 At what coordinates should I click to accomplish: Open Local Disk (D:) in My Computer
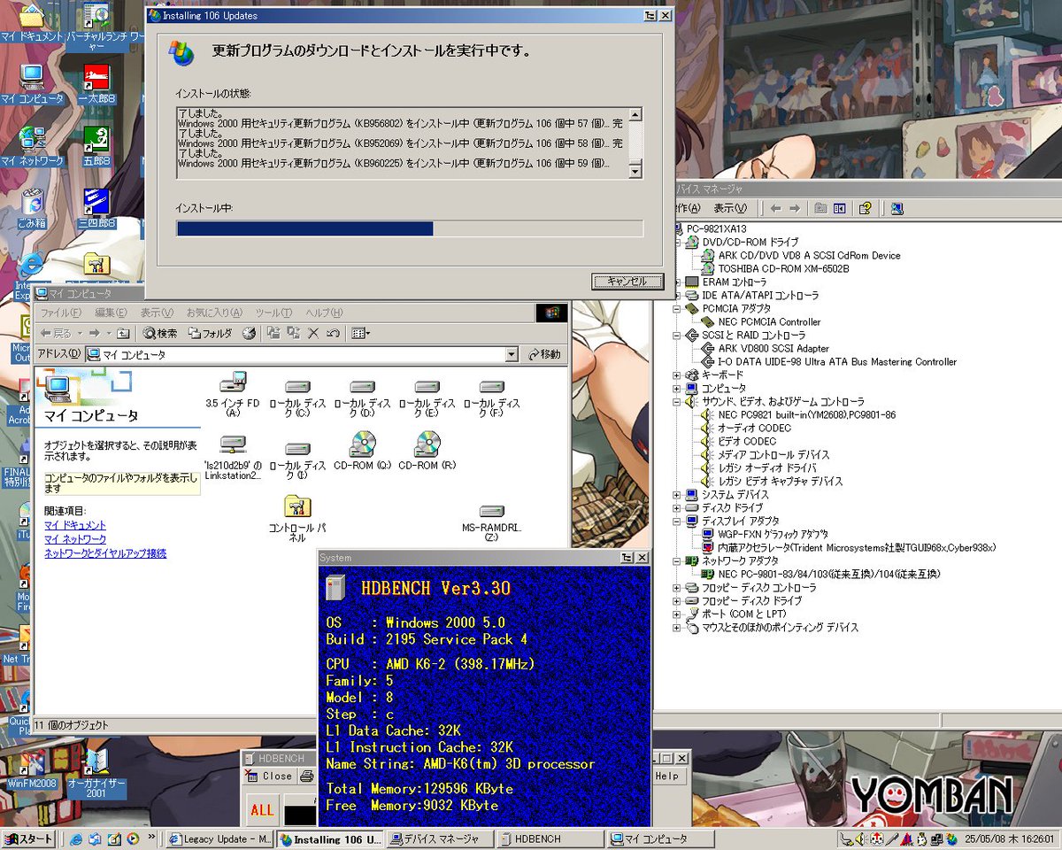coord(362,397)
